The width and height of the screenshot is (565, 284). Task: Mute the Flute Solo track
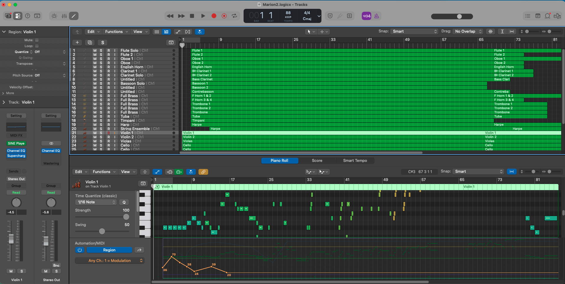[x=95, y=51]
